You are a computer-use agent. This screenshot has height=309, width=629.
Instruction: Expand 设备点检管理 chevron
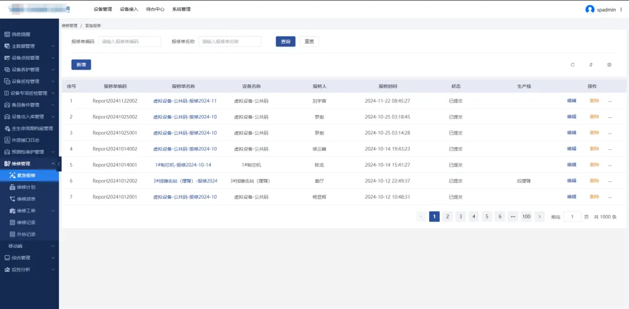coord(53,58)
